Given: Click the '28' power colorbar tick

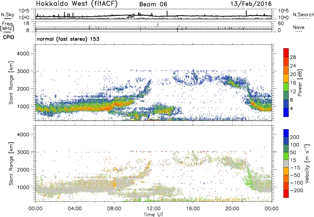Looking at the screenshot, I should 293,57.
